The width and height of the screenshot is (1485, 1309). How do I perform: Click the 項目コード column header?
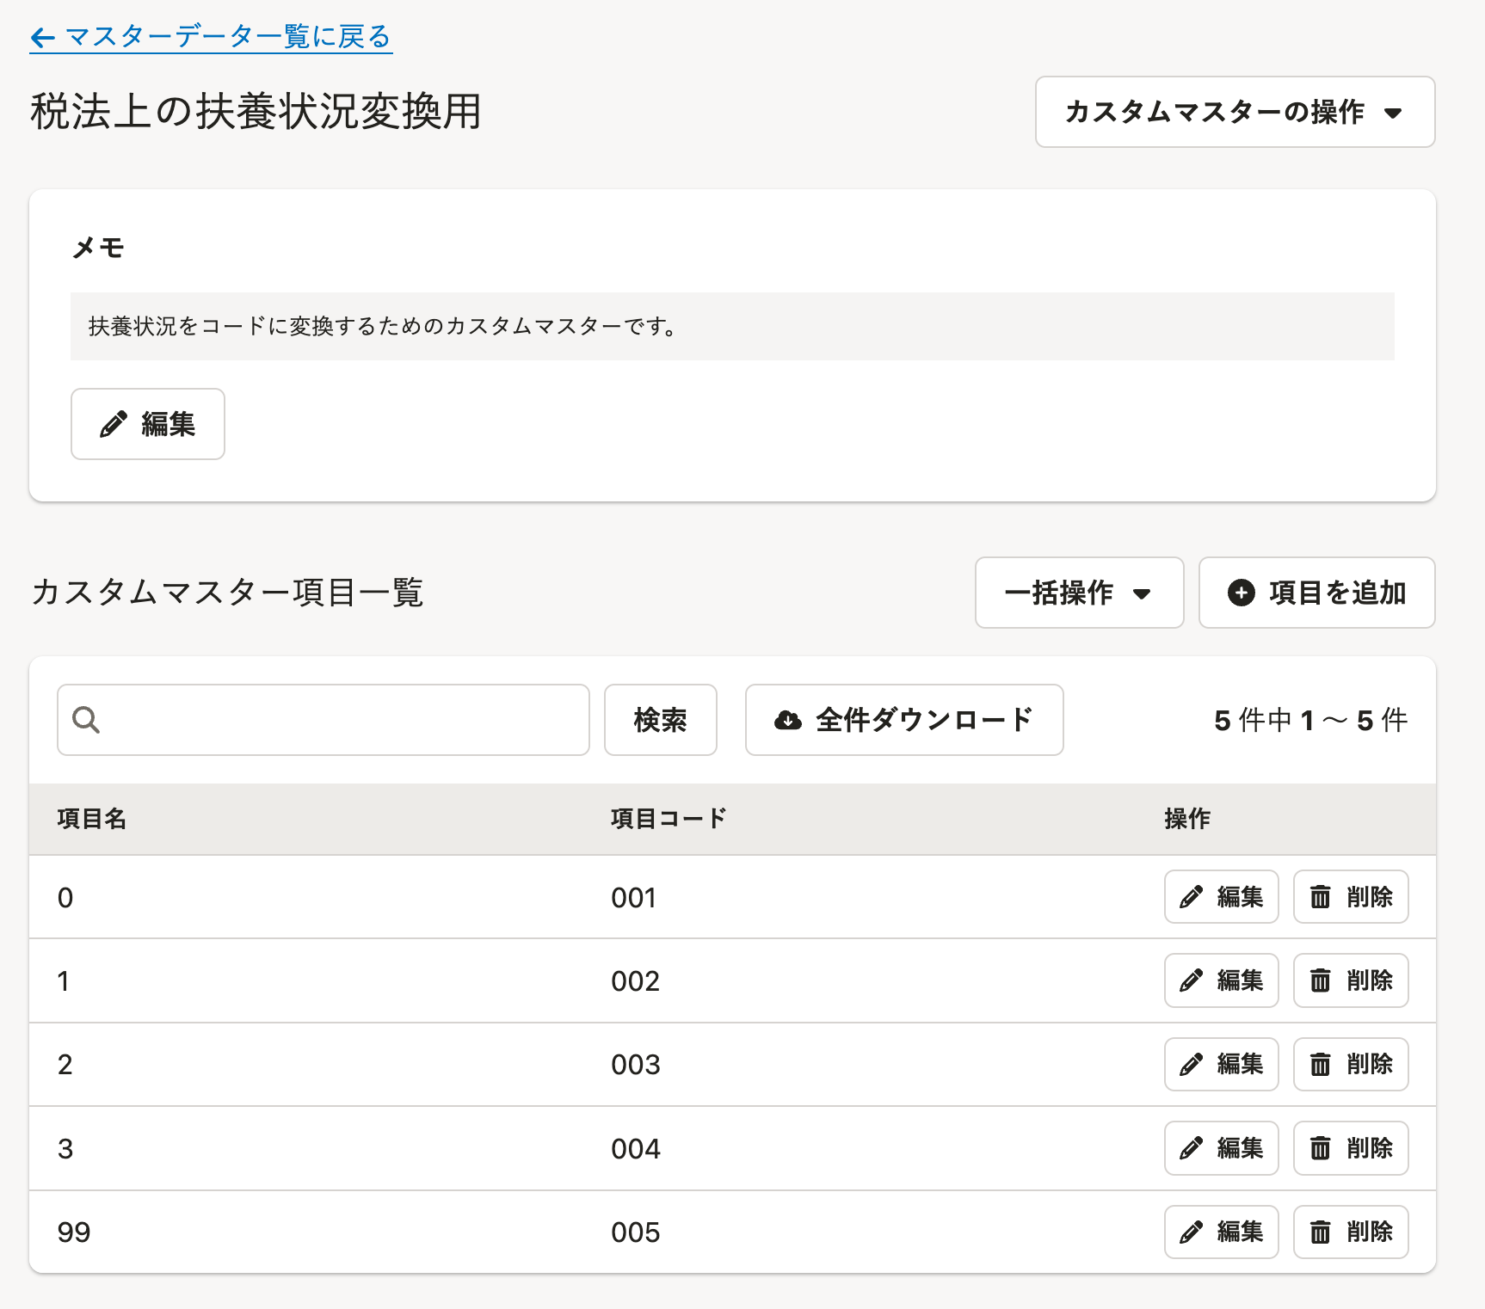(669, 819)
